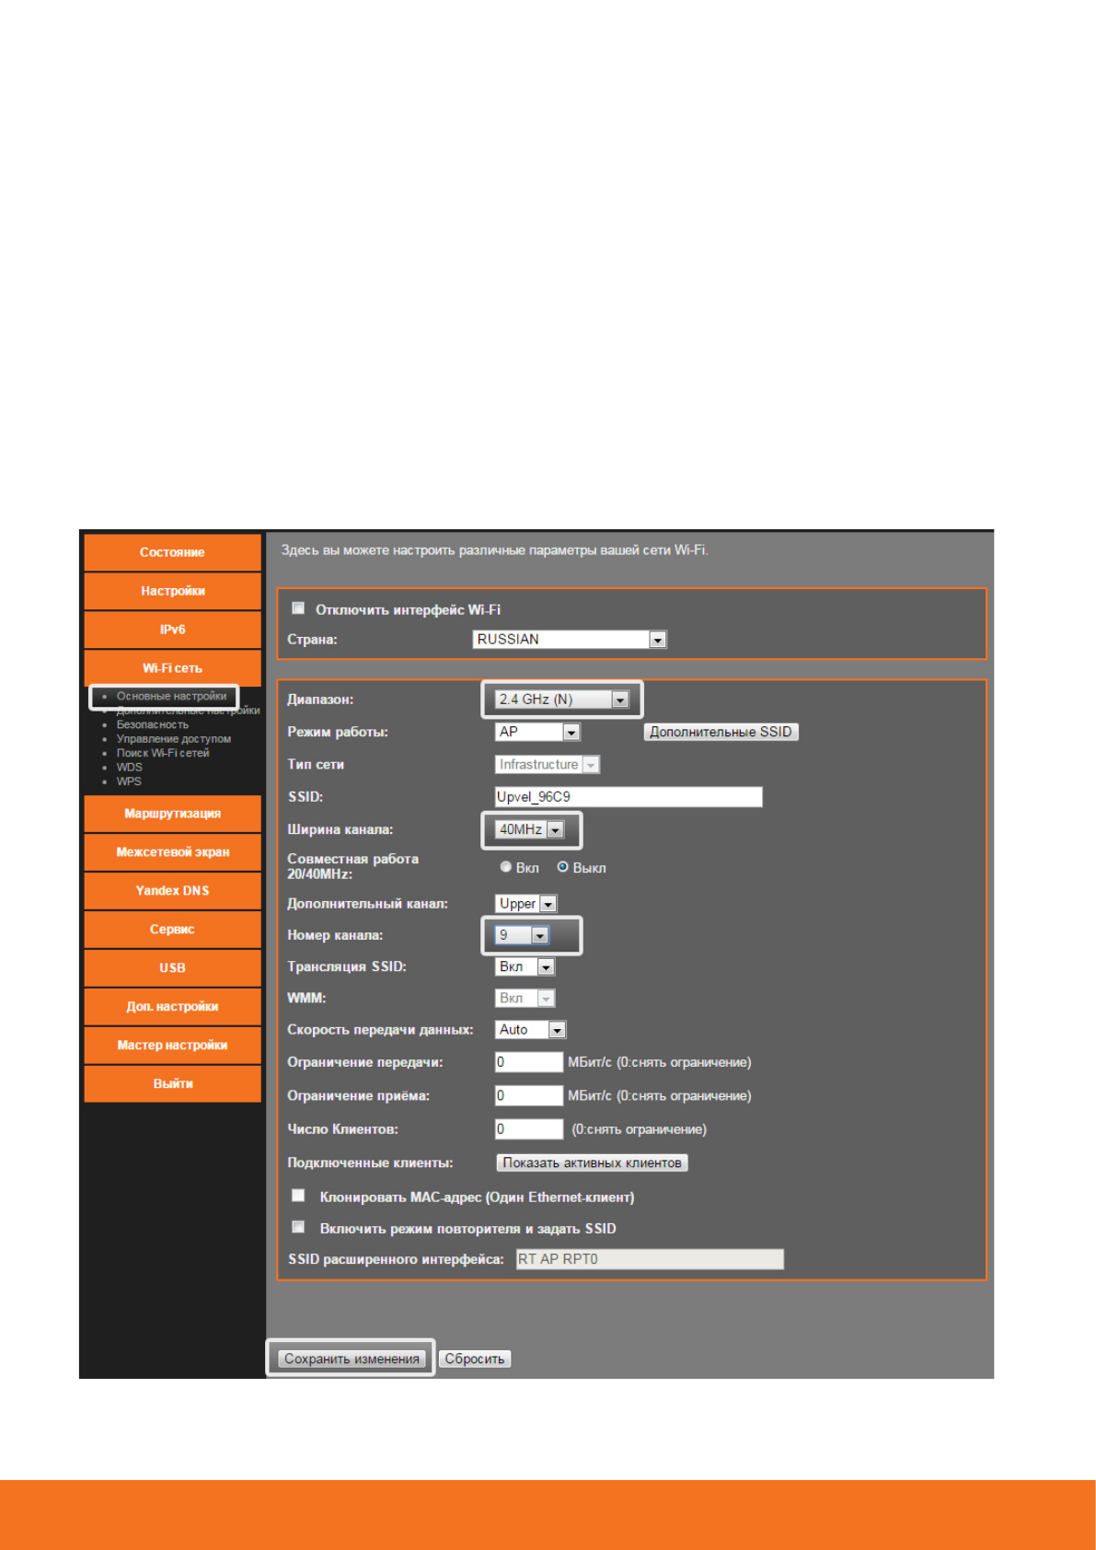Enable 'Клонировать MAC-адрес' checkbox
Screen dimensions: 1096x1550
[x=298, y=1196]
